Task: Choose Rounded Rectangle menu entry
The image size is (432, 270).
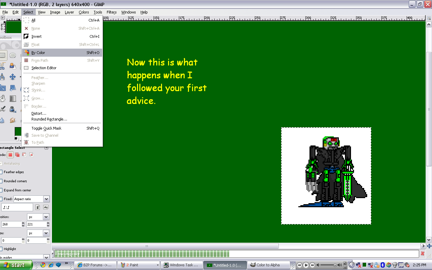Action: 62,119
